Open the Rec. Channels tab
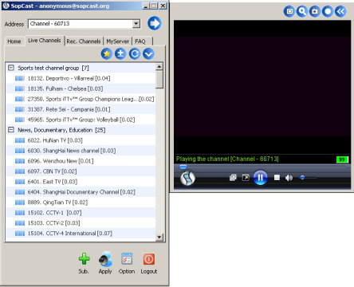This screenshot has height=287, width=354. coord(84,41)
